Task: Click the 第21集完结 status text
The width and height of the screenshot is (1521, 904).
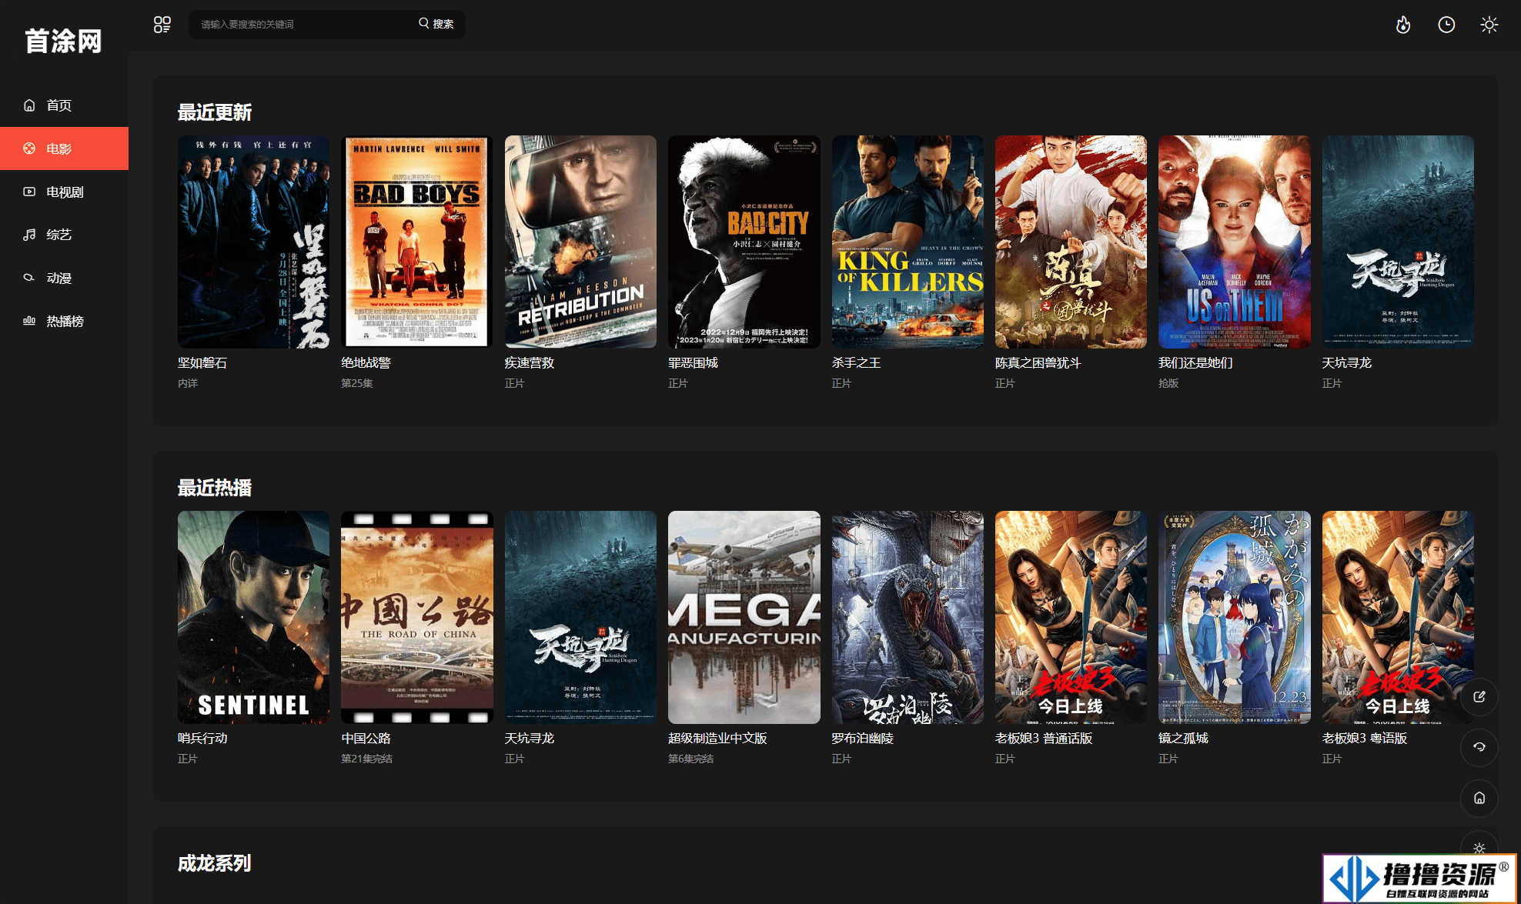Action: point(366,759)
